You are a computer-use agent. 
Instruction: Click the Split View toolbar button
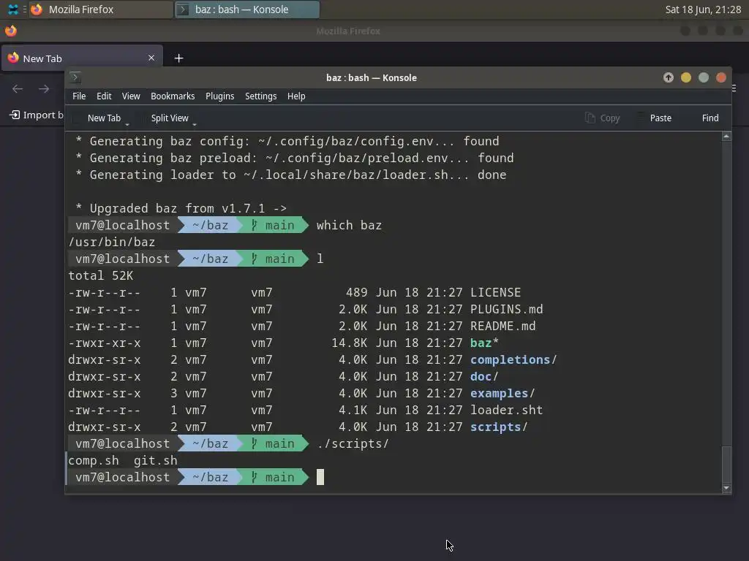click(170, 118)
